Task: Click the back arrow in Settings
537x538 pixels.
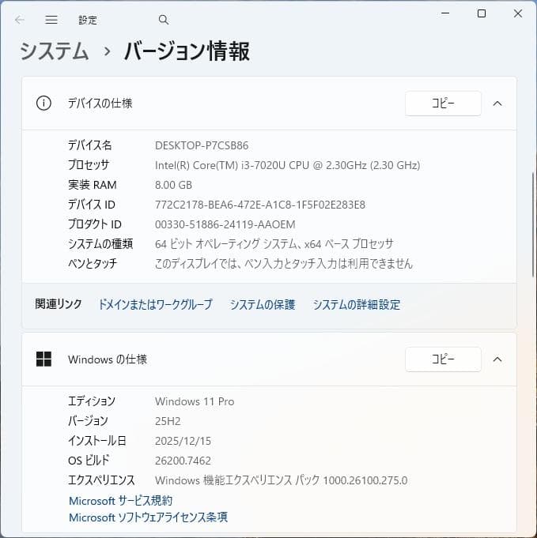Action: click(x=19, y=20)
